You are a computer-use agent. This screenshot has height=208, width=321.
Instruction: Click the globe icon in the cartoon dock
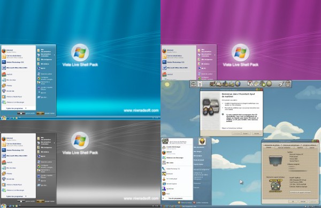(238, 84)
